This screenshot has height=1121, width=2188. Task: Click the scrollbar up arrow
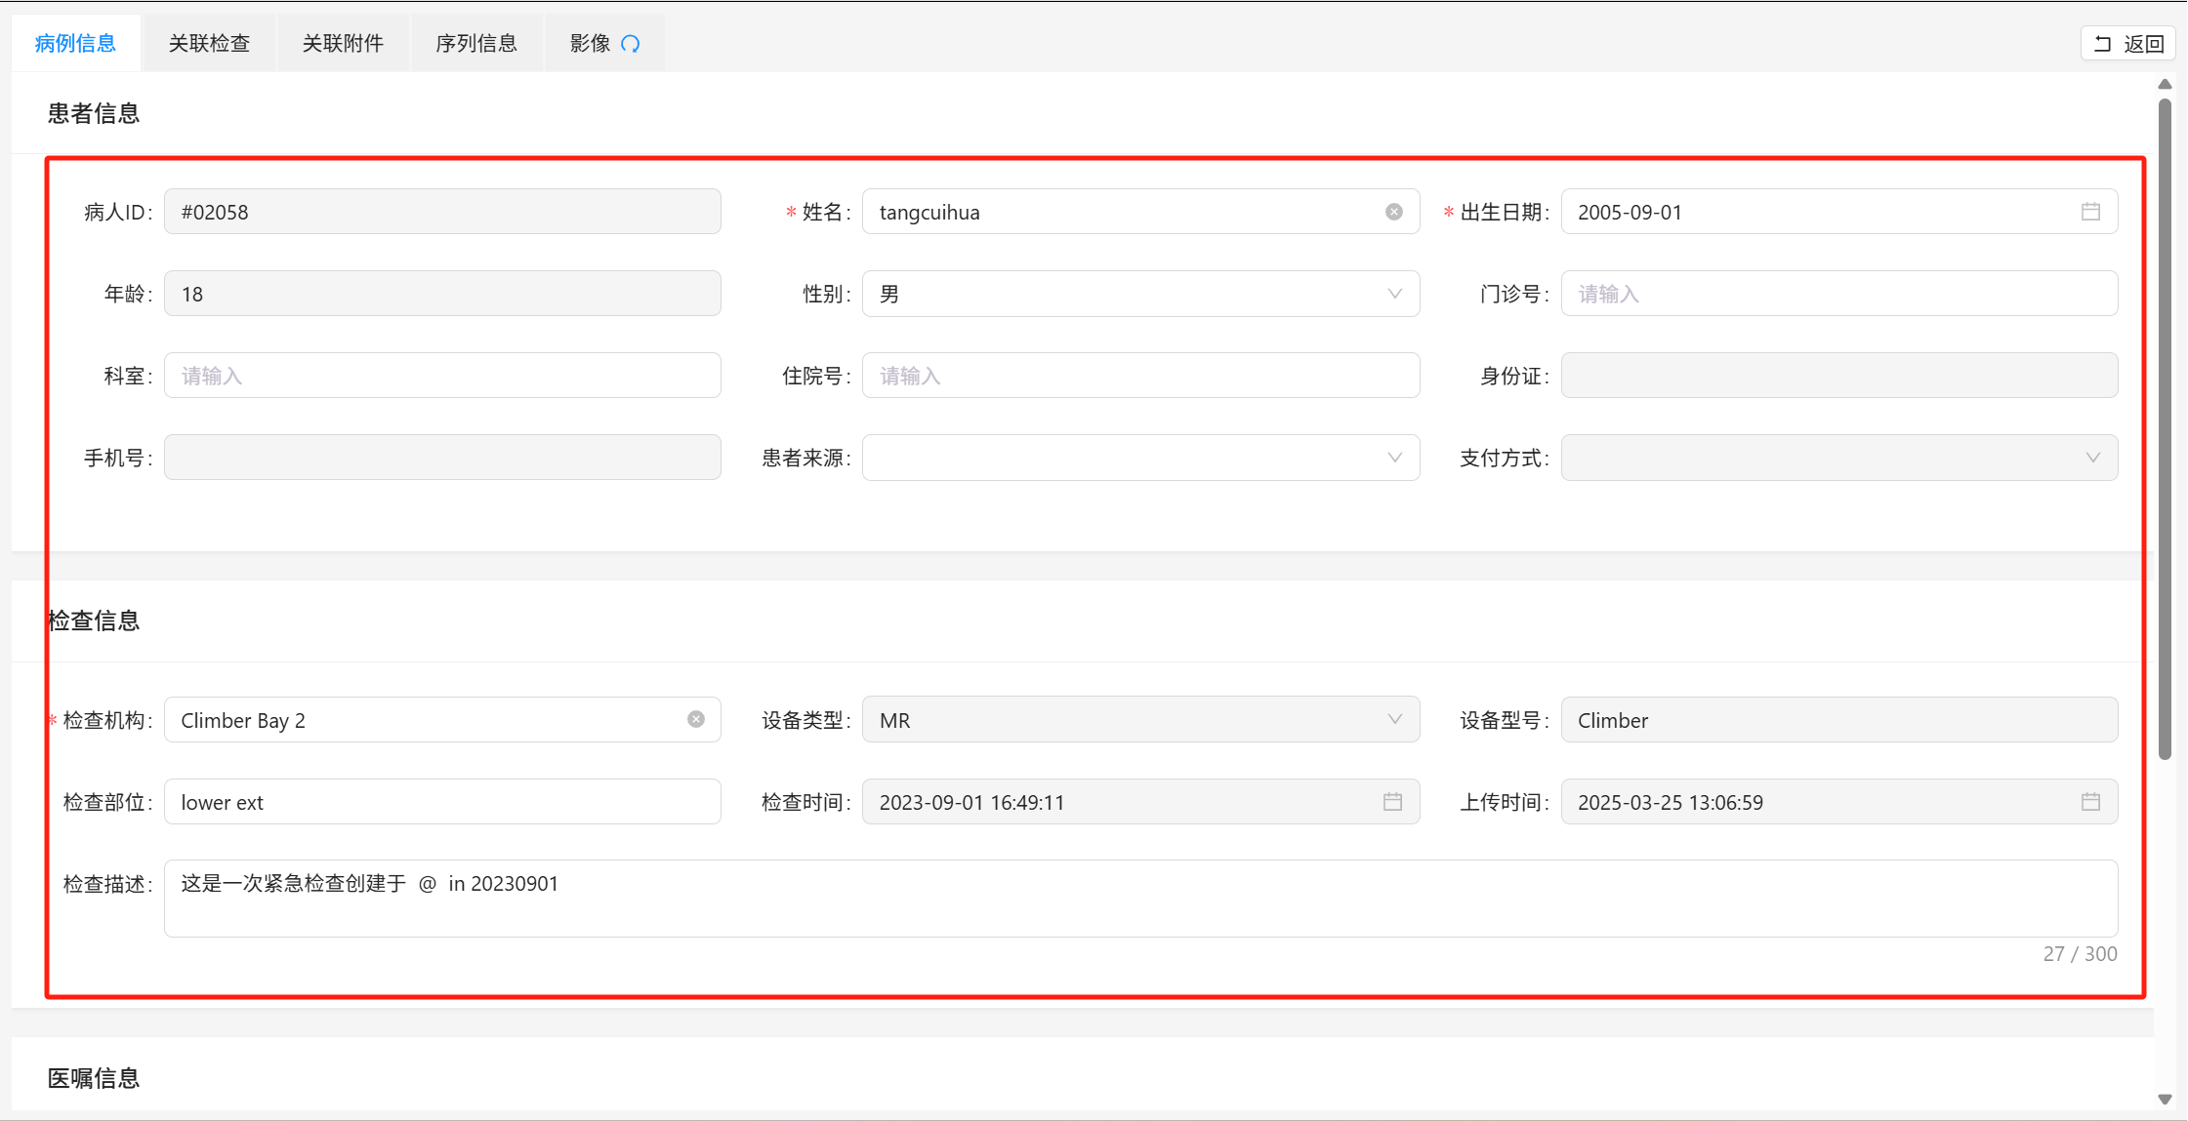2165,85
